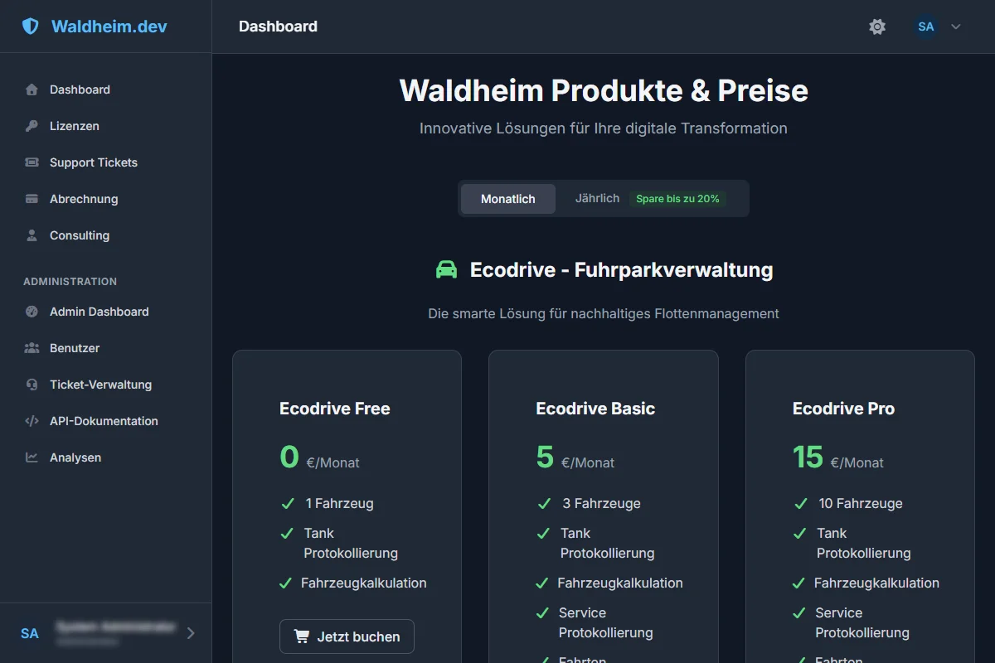The image size is (995, 663).
Task: Expand the System Administrator profile arrow
Action: coord(191,633)
